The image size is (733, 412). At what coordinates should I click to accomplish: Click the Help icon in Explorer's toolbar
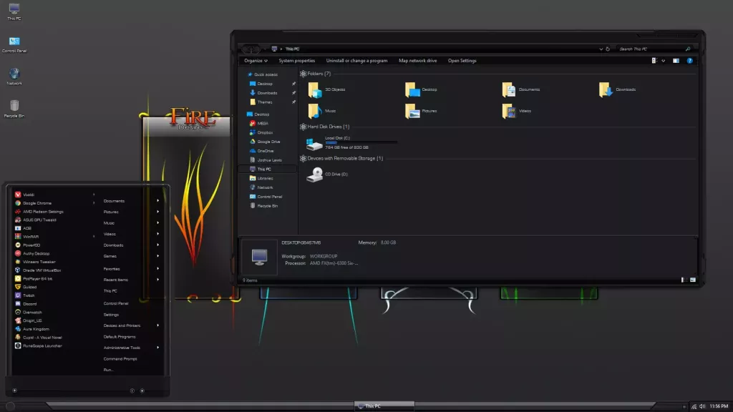click(x=689, y=60)
